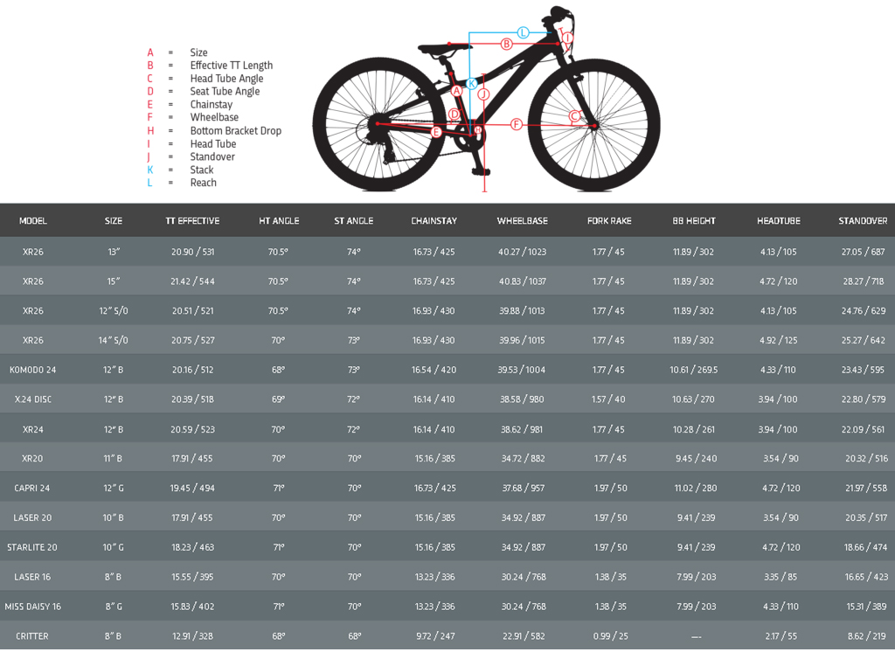The image size is (895, 652).
Task: Click the circled E chainstay marker
Action: 437,132
